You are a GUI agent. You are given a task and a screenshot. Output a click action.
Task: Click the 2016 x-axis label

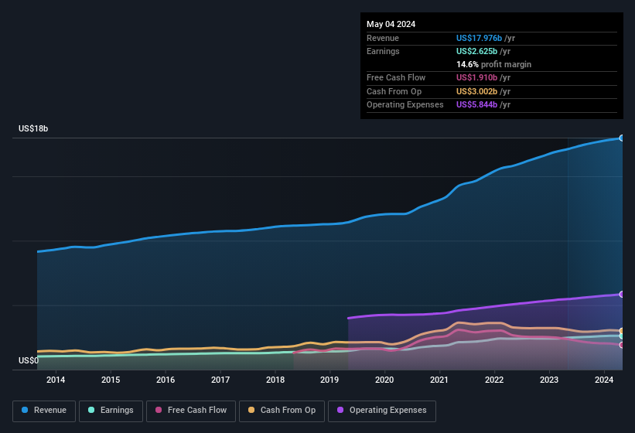coord(166,380)
